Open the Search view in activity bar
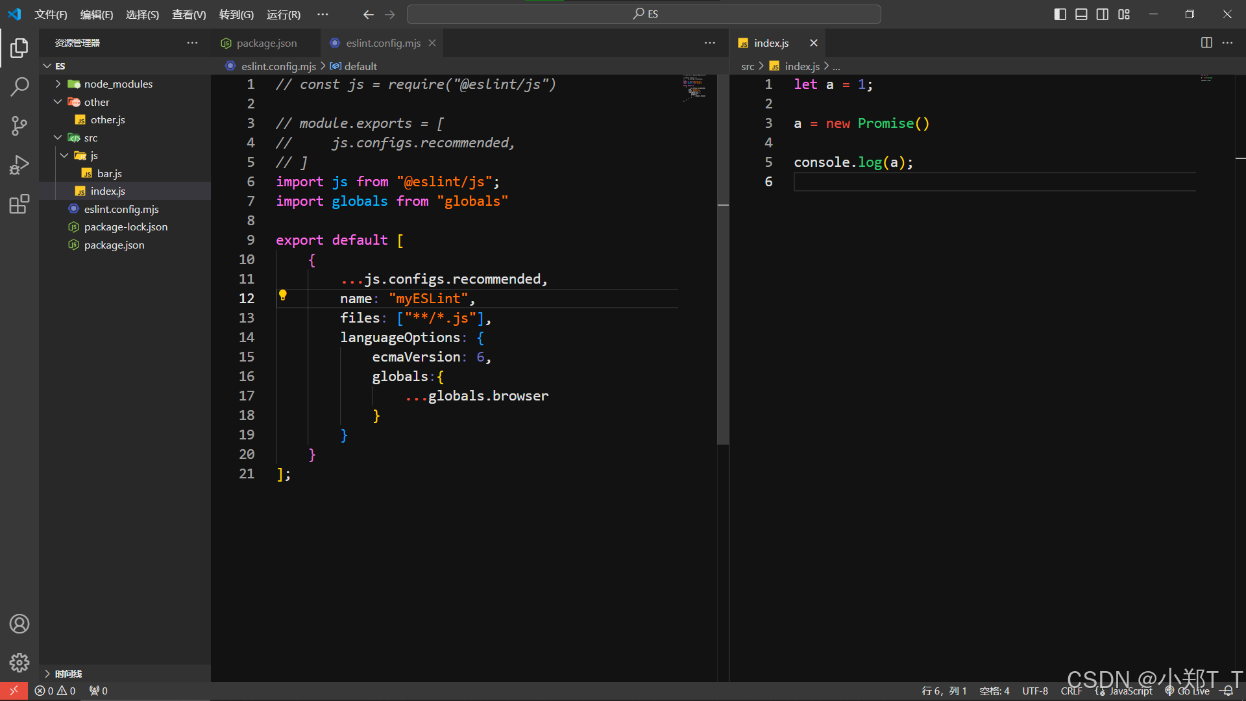This screenshot has height=701, width=1246. [19, 86]
